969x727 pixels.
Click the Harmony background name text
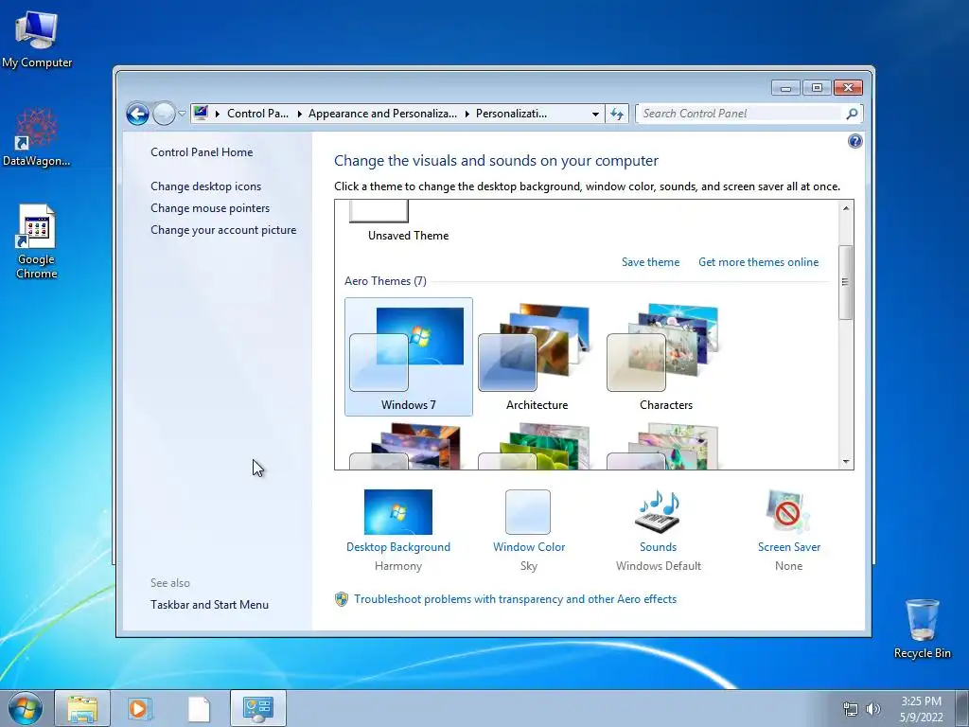(x=398, y=566)
